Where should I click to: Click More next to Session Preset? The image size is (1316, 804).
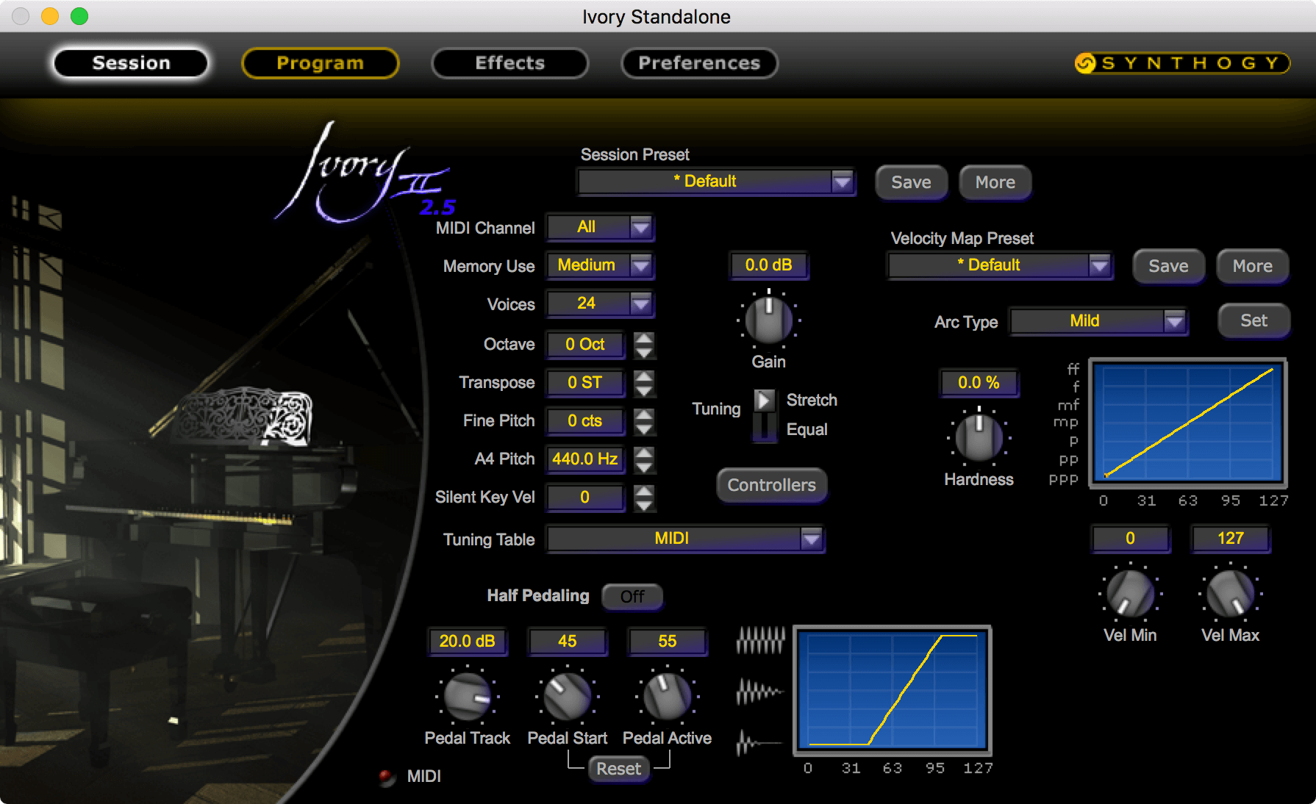995,182
